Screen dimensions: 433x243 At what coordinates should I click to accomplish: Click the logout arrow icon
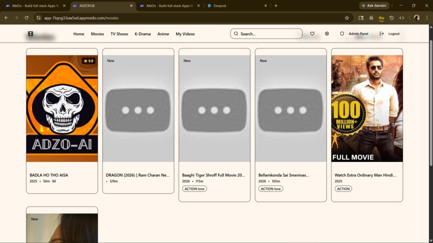[381, 34]
